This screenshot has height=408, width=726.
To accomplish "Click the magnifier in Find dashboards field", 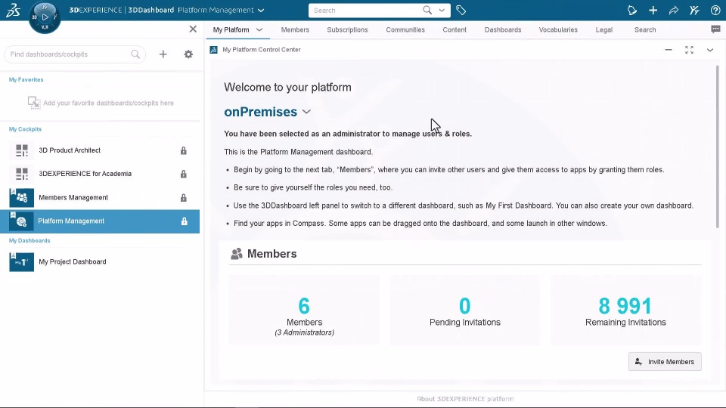I will pyautogui.click(x=135, y=54).
